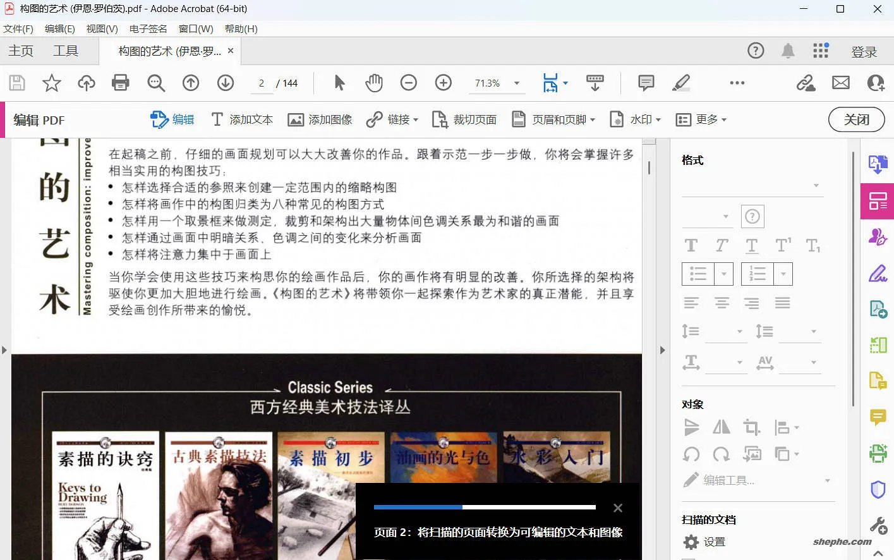Add a comment with the speech bubble icon
This screenshot has height=560, width=894.
(x=646, y=83)
